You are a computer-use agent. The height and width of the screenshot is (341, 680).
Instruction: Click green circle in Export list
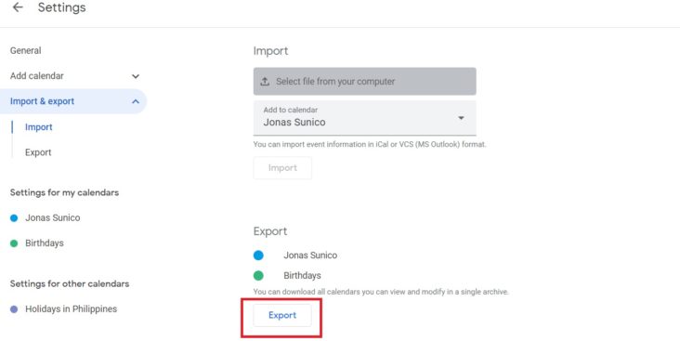pos(258,275)
